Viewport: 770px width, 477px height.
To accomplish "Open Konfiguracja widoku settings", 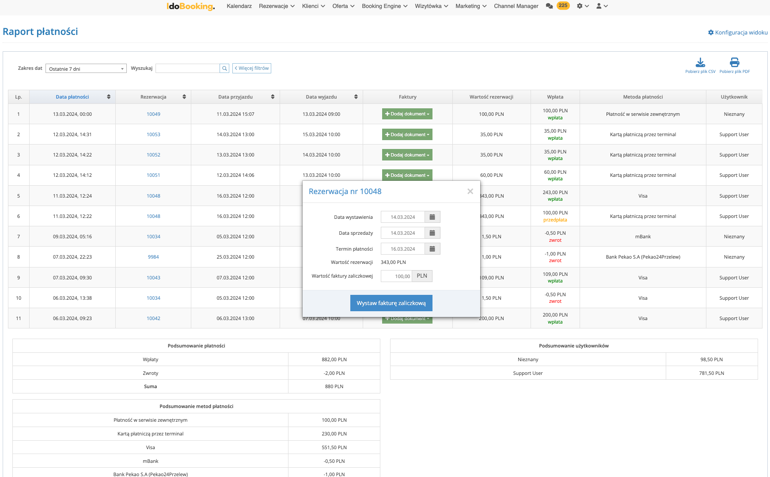I will [737, 32].
